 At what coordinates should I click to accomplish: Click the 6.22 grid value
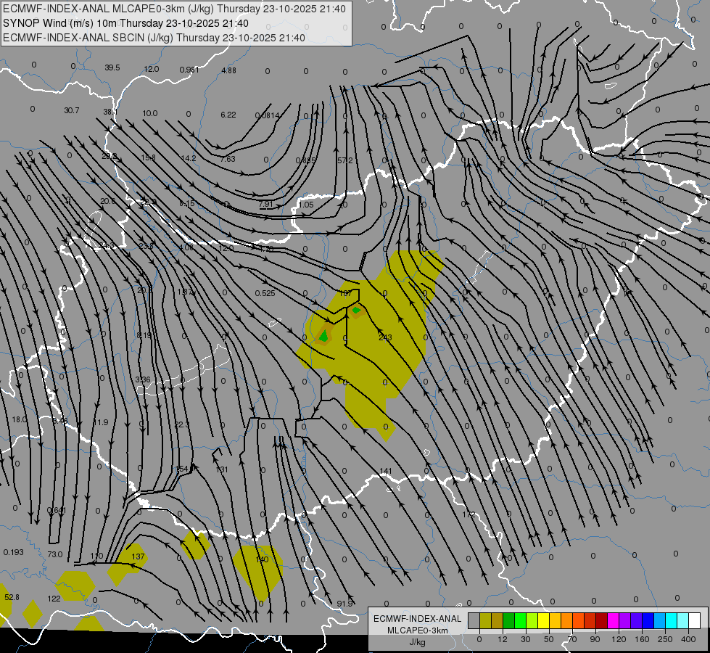pyautogui.click(x=228, y=115)
